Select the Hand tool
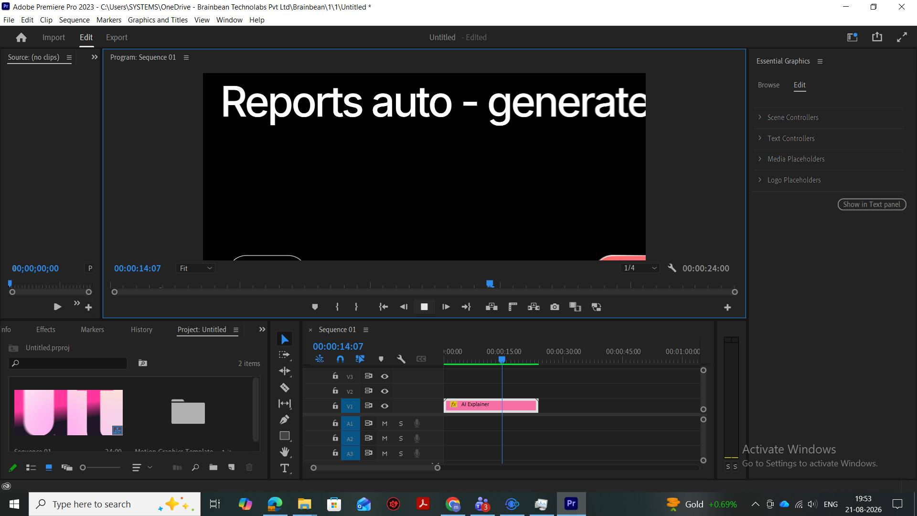The width and height of the screenshot is (917, 516). coord(285,451)
